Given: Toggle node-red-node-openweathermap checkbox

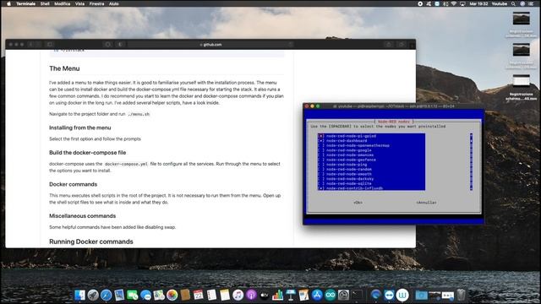Looking at the screenshot, I should (321, 145).
